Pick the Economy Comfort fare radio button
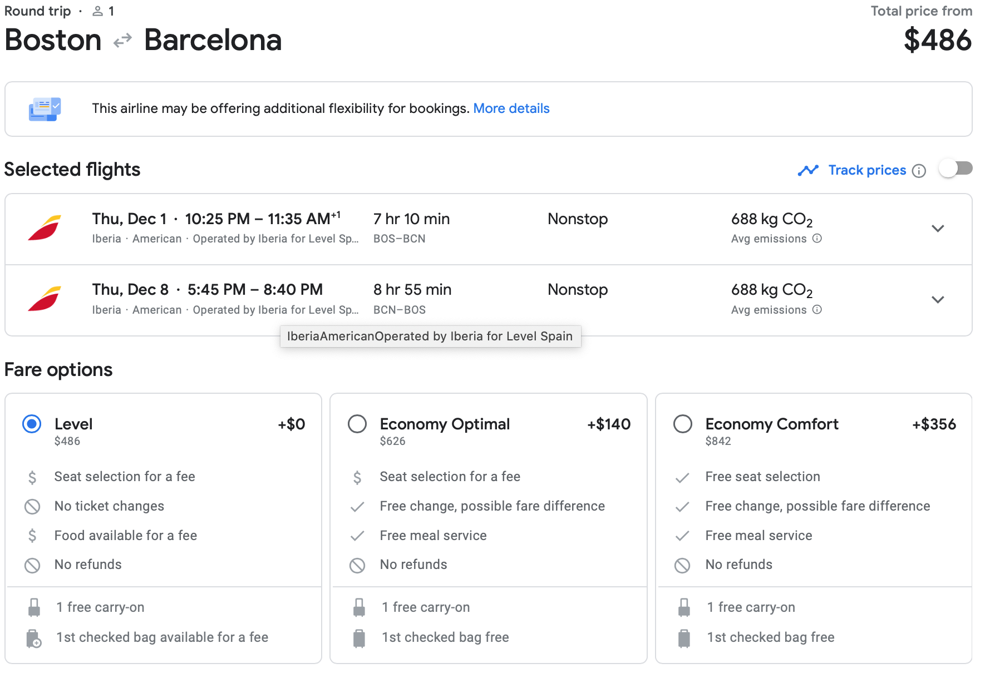This screenshot has height=673, width=985. click(683, 424)
